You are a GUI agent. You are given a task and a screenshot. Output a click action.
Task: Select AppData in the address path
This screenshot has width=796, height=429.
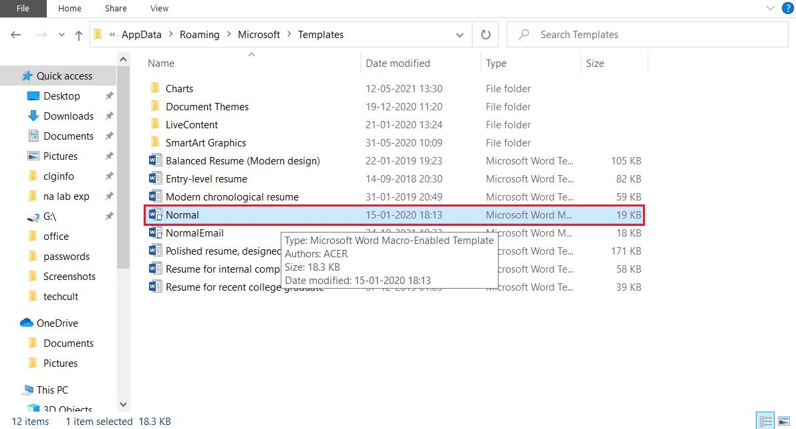point(141,35)
